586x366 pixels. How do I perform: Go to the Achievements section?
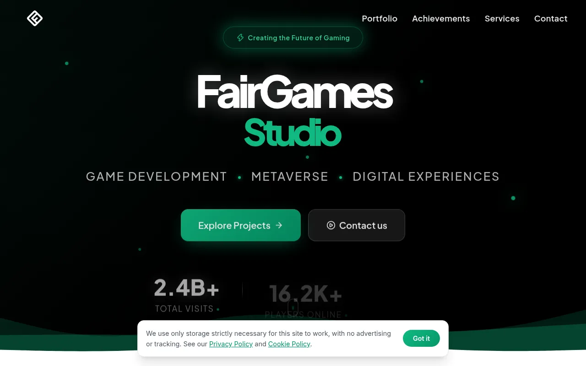441,19
